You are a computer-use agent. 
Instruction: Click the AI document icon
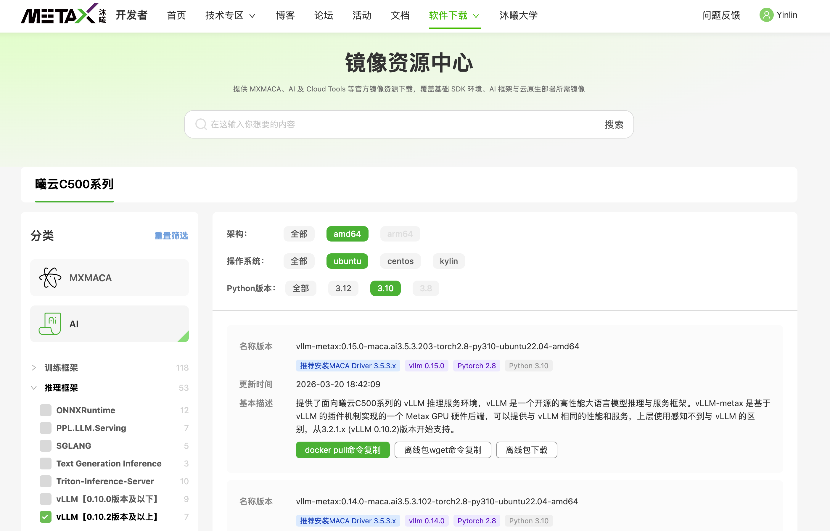click(50, 324)
